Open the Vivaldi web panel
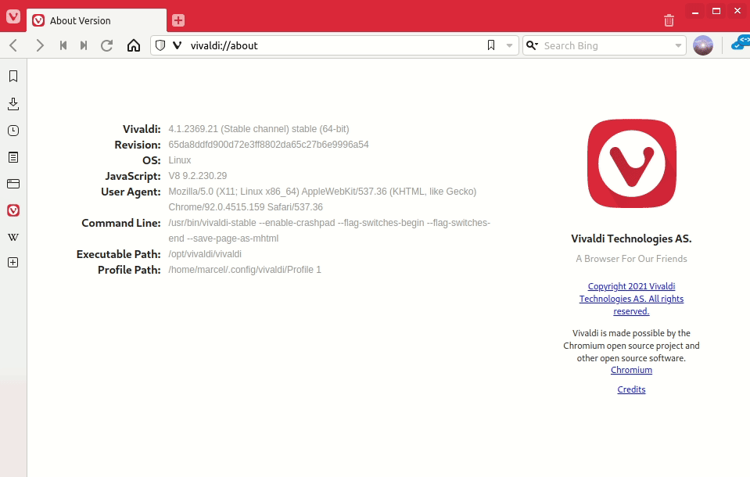This screenshot has height=477, width=750. [13, 210]
